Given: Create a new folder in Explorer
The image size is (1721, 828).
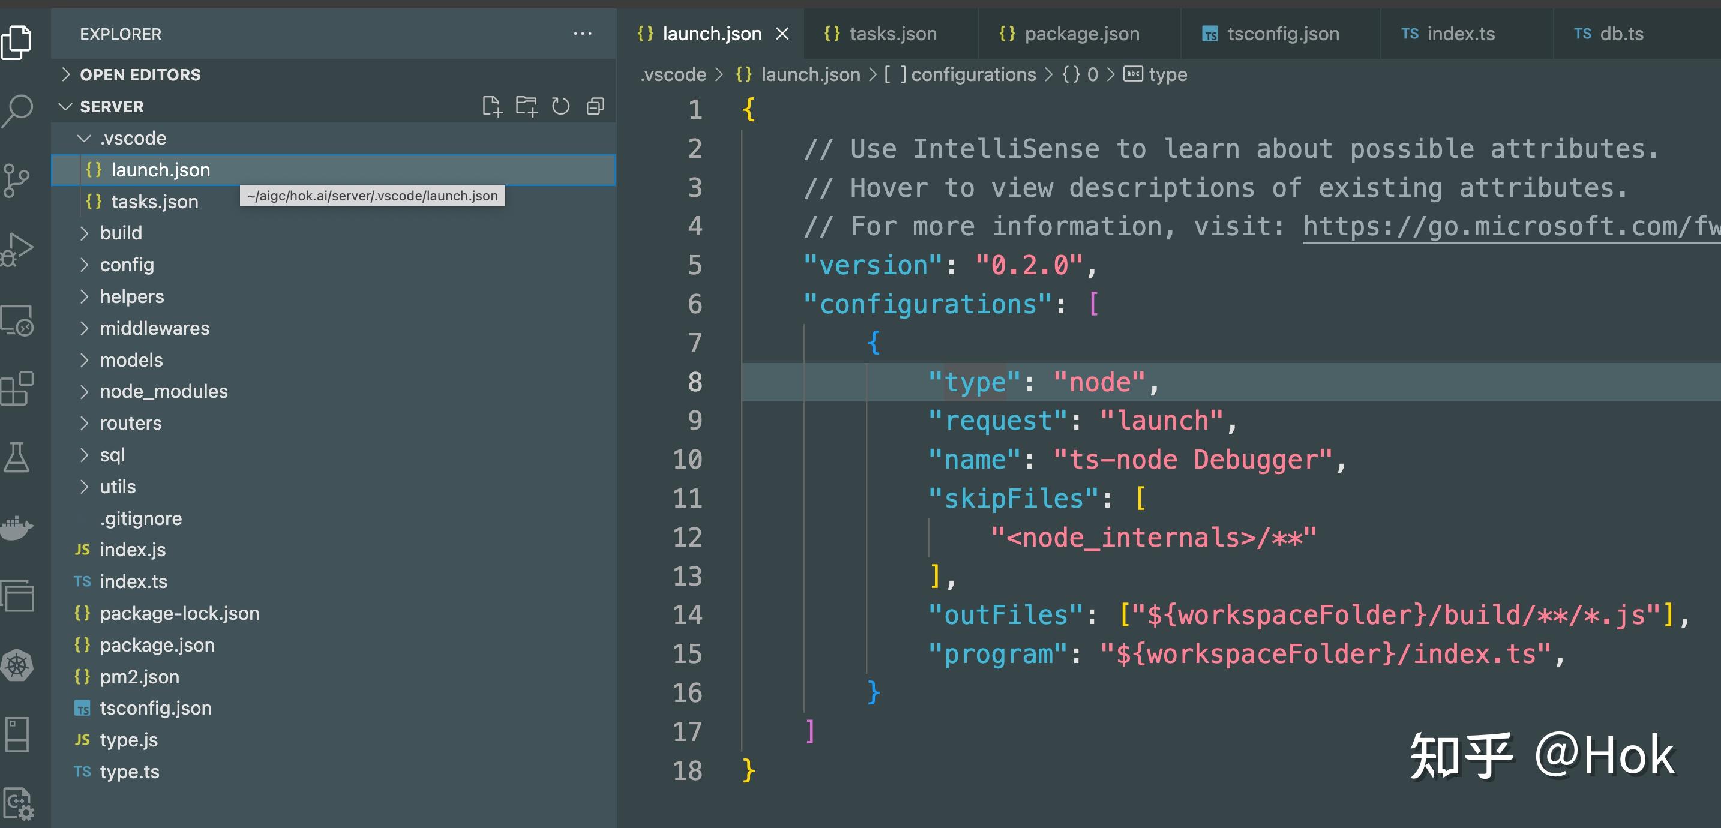Looking at the screenshot, I should pos(527,106).
